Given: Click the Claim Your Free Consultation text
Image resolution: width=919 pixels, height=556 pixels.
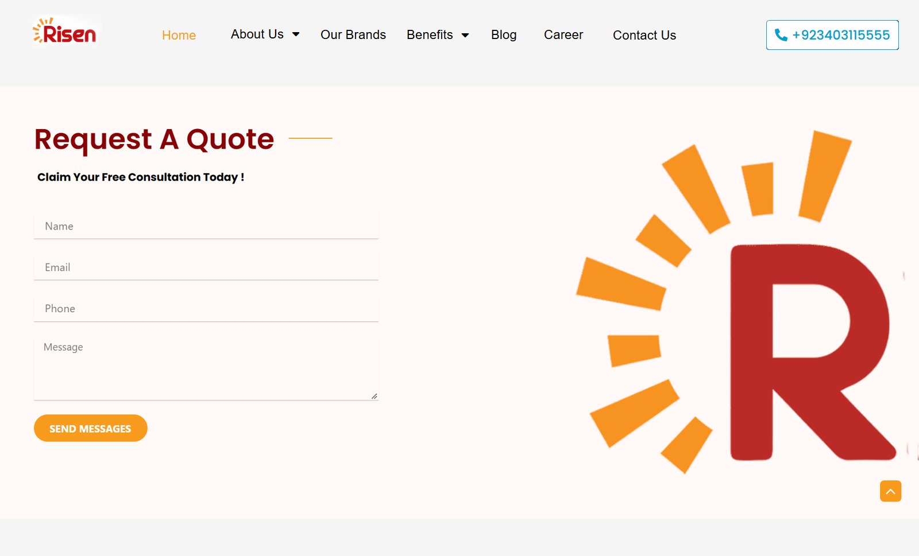Looking at the screenshot, I should point(141,177).
